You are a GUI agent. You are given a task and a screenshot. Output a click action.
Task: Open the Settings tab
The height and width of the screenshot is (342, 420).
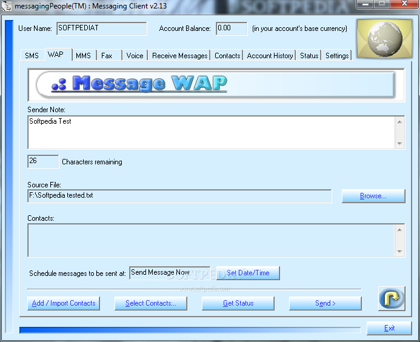point(337,55)
